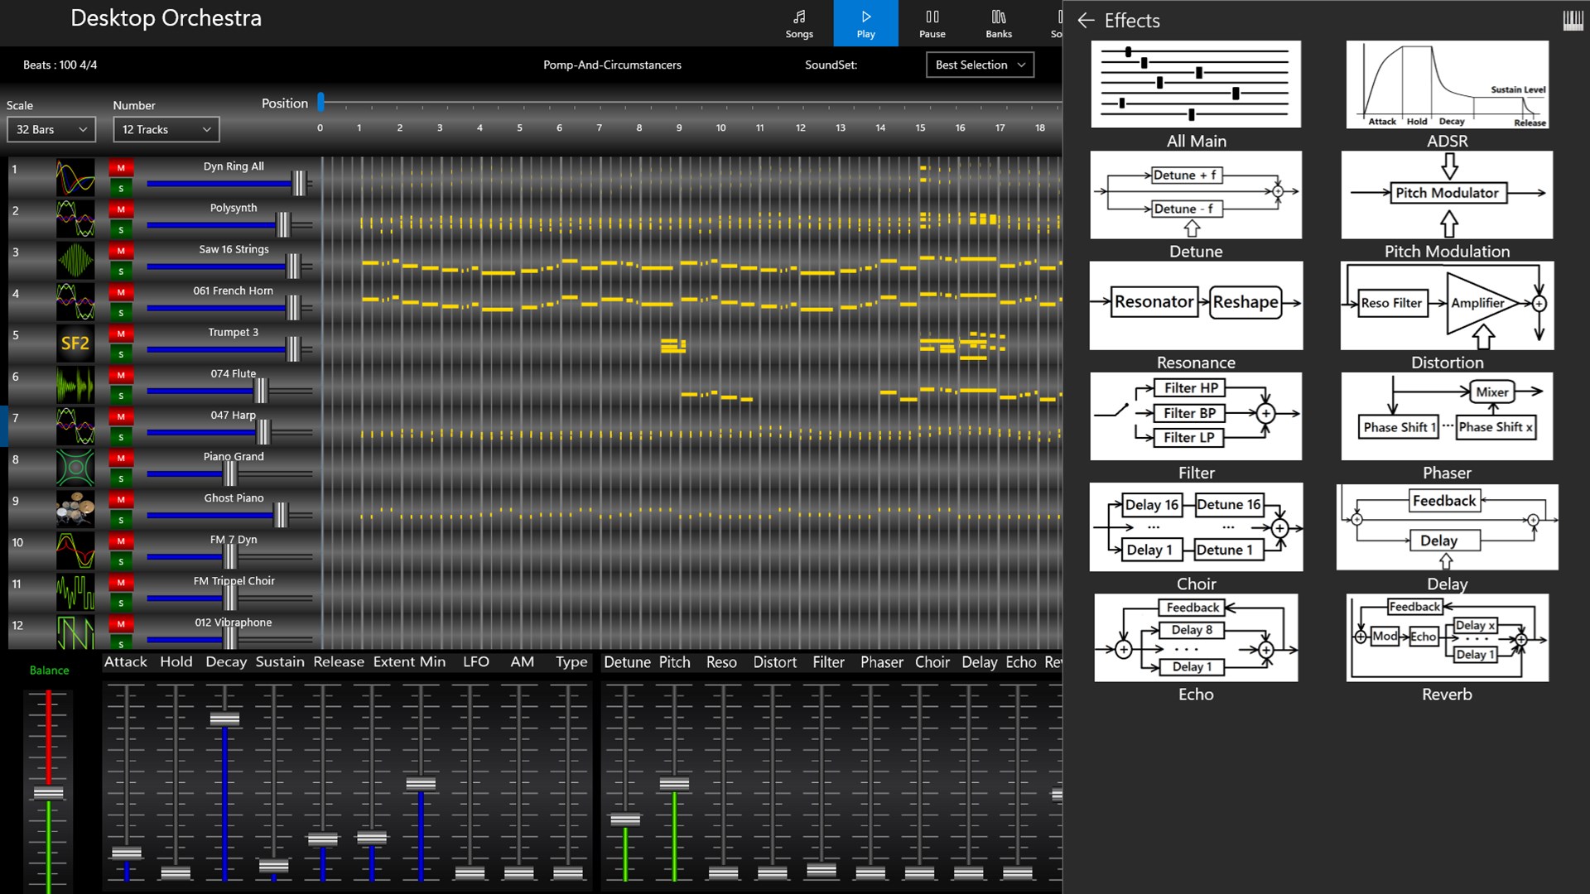Open the ADSR effect
Viewport: 1590px width, 894px height.
(1447, 84)
